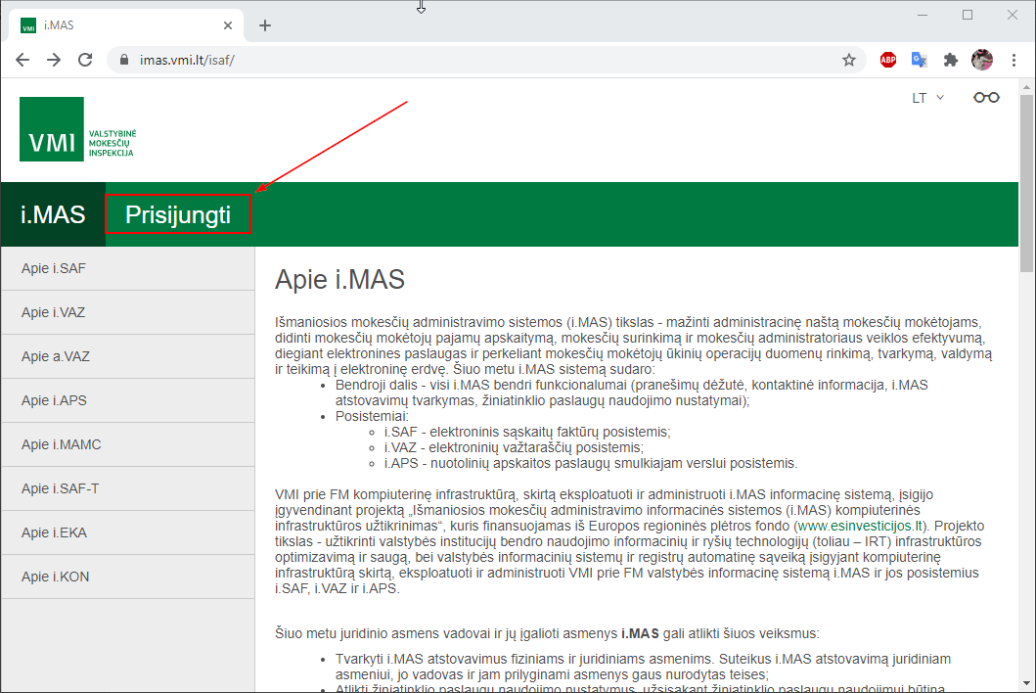Open the Chrome three-dot menu
Viewport: 1036px width, 693px height.
coord(1013,60)
